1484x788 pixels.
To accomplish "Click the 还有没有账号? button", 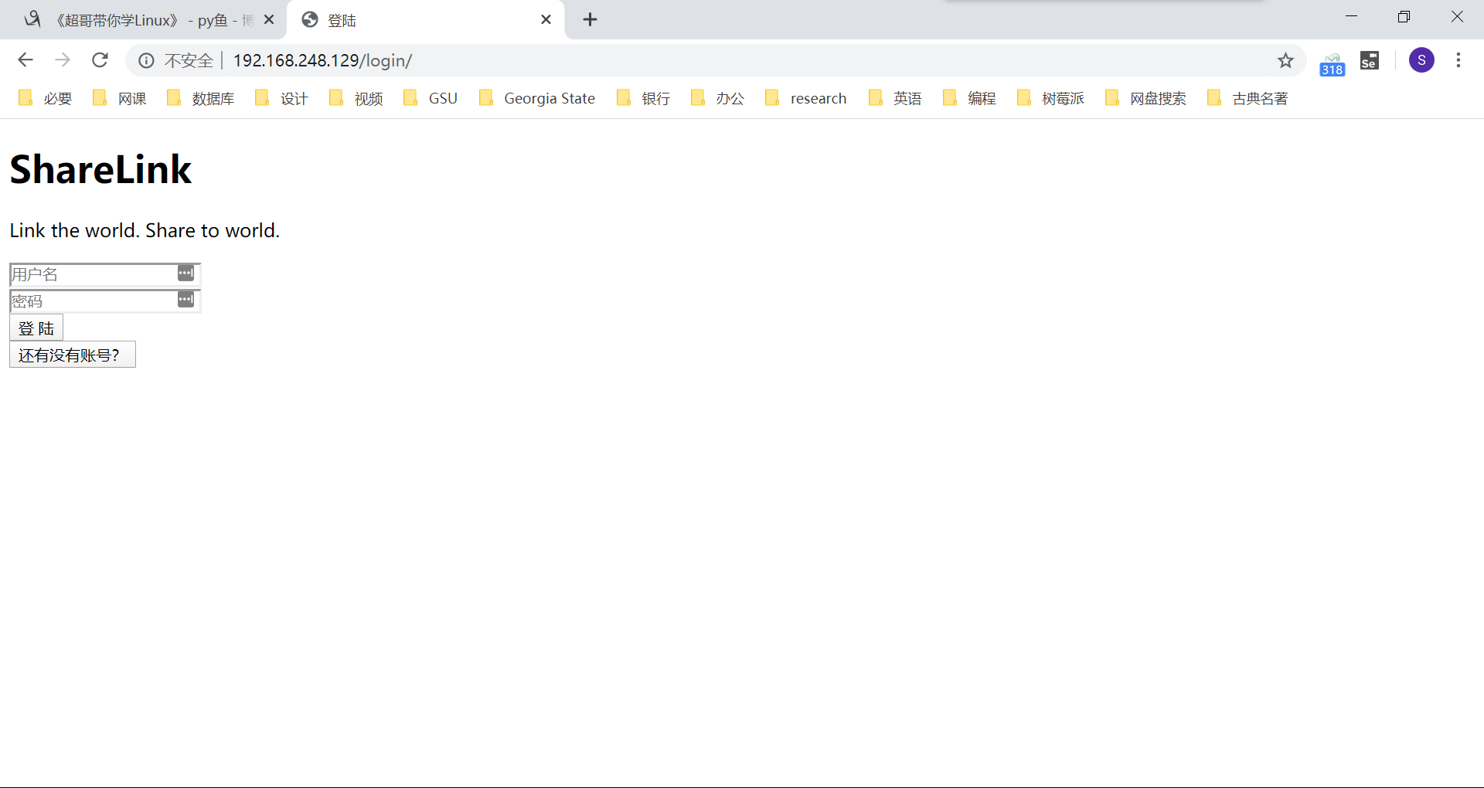I will (x=73, y=355).
